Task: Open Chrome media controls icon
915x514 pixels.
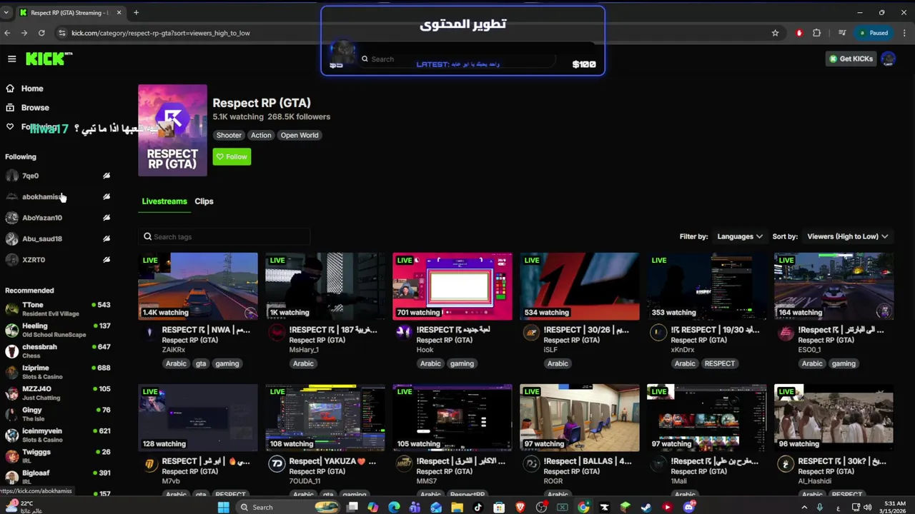Action: 842,33
